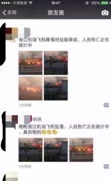Open middle photo of second post

coord(56,150)
